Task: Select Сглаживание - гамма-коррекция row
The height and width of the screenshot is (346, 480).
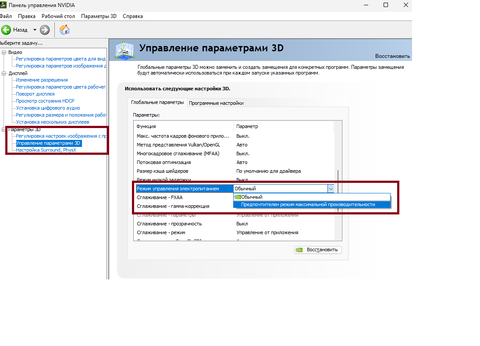Action: (184, 207)
